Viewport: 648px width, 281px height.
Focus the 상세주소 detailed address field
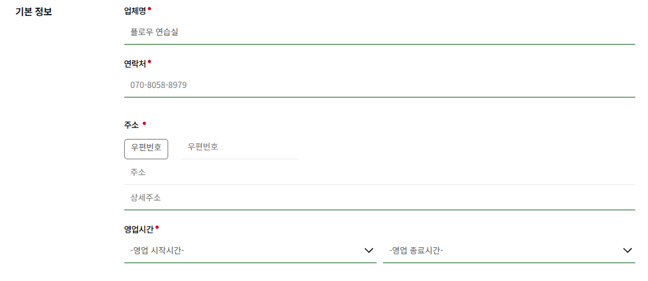pyautogui.click(x=379, y=198)
